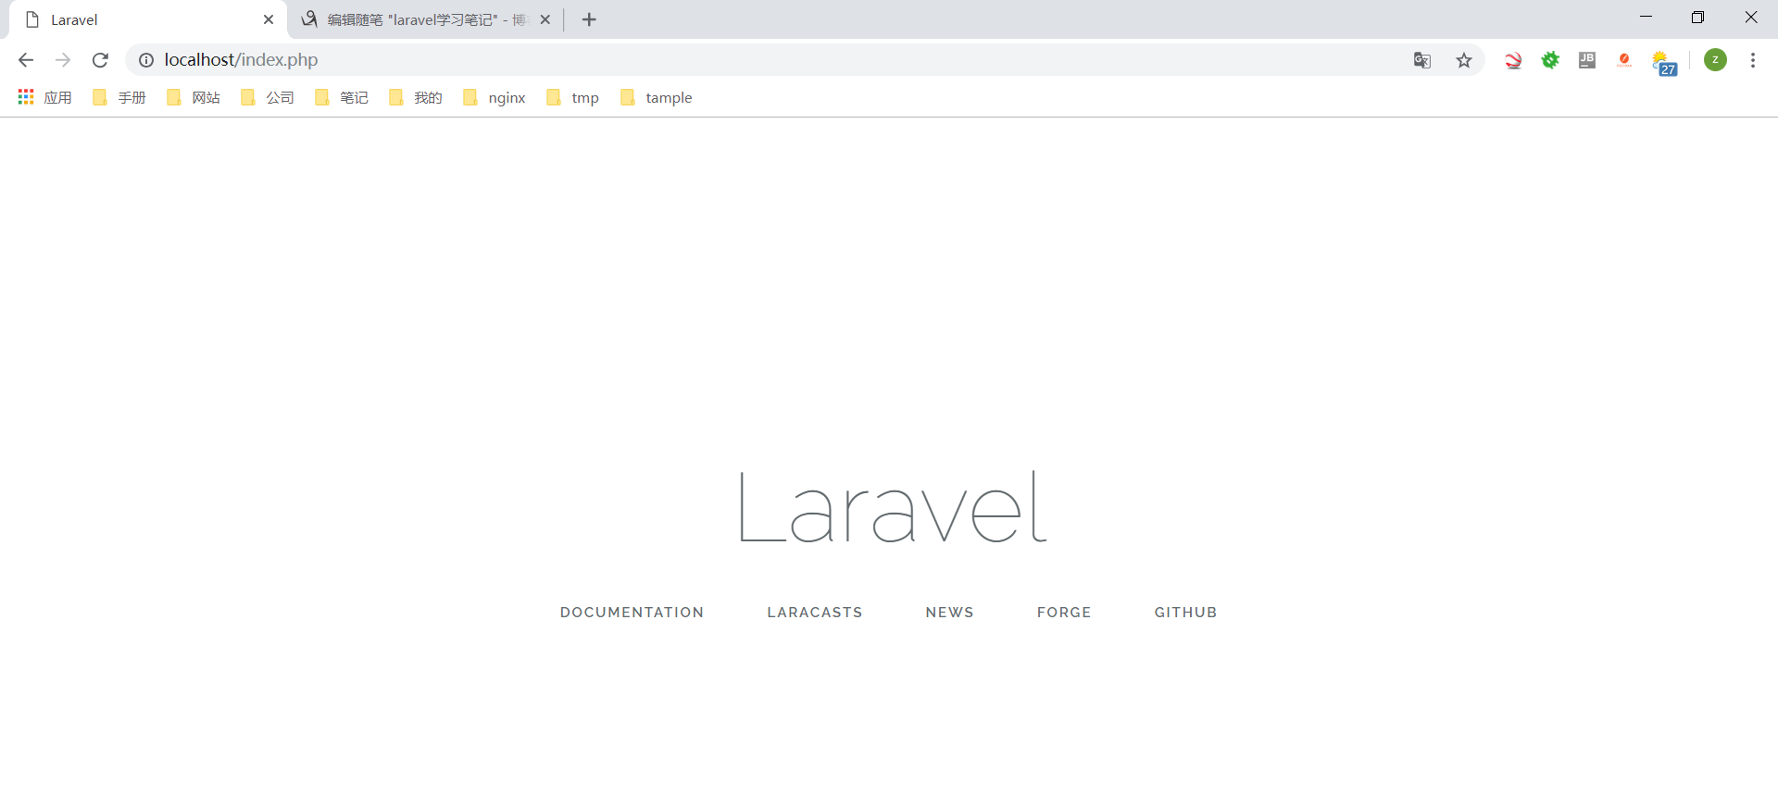Reload the localhost page

tap(100, 60)
